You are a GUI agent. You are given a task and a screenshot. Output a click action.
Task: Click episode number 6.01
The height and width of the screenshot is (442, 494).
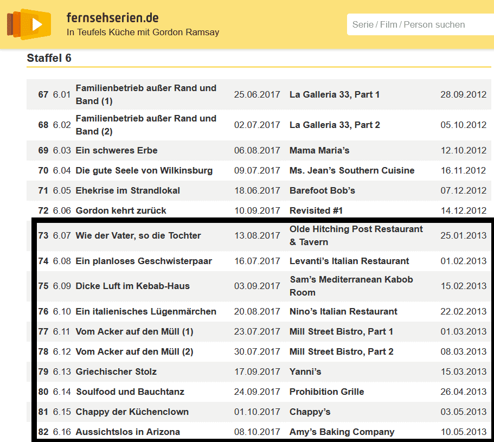coord(62,94)
